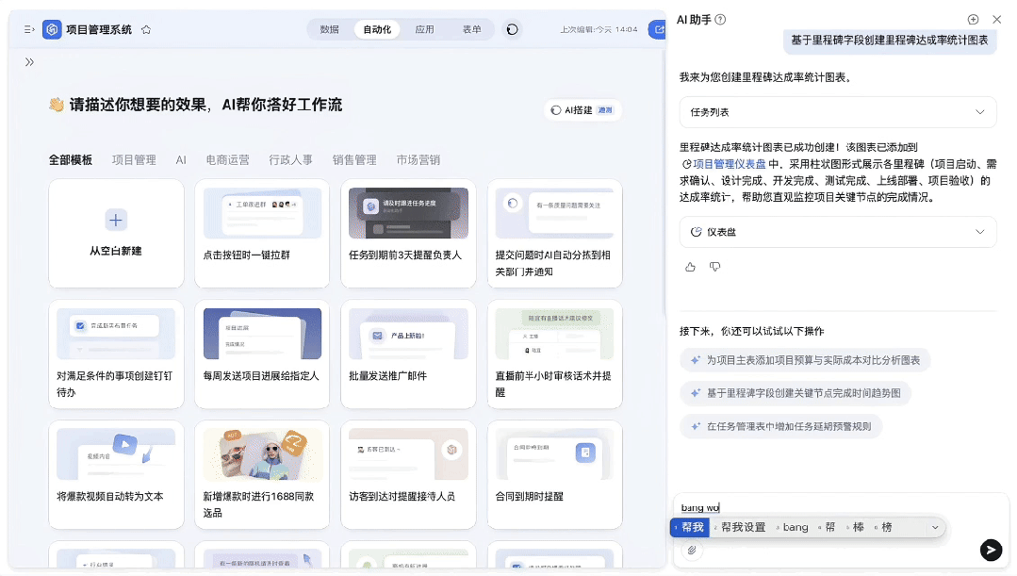1017x576 pixels.
Task: Click the attachment paperclip icon
Action: [x=691, y=550]
